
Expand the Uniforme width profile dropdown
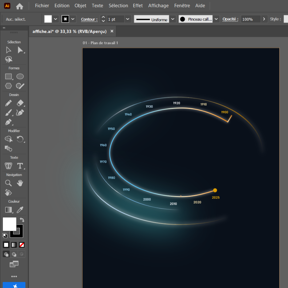tap(173, 19)
